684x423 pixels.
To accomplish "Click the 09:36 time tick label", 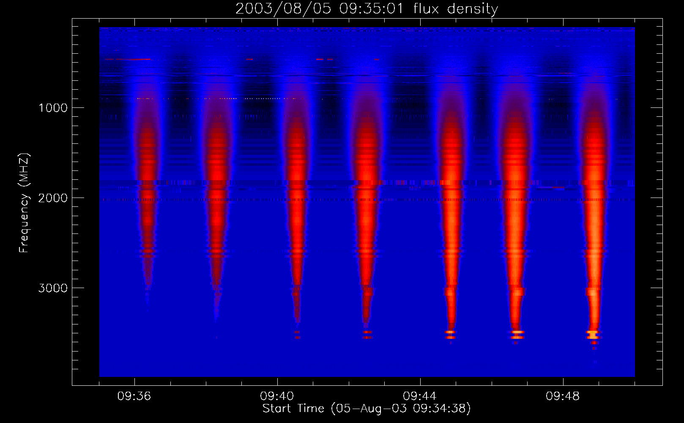I will coord(134,396).
